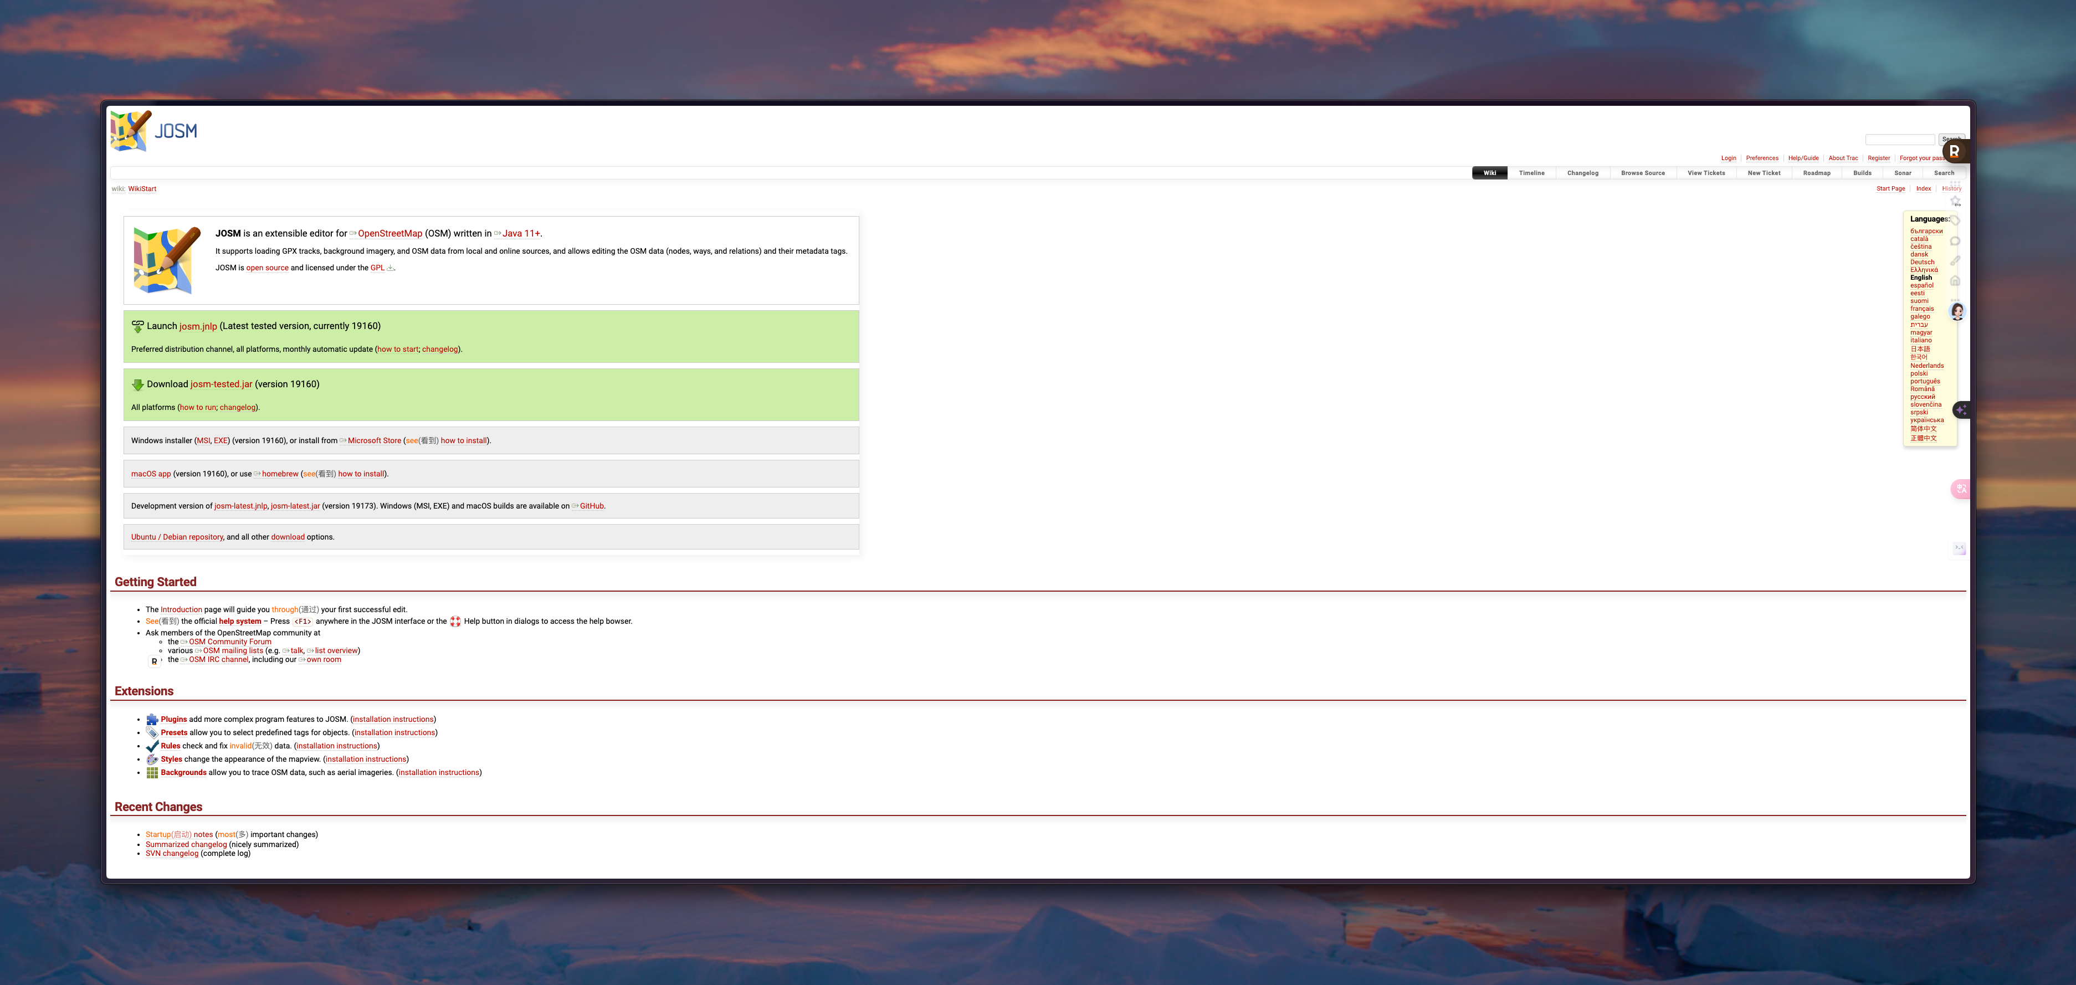This screenshot has width=2076, height=985.
Task: Click Ubuntu / Debian repository link
Action: pyautogui.click(x=177, y=537)
